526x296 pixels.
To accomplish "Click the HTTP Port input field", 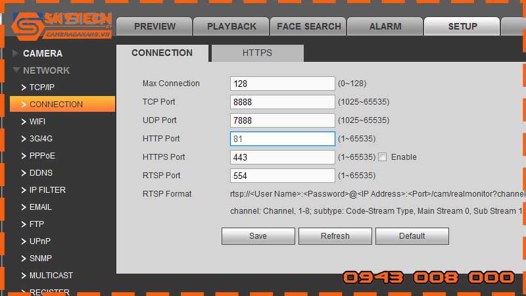I will point(283,139).
